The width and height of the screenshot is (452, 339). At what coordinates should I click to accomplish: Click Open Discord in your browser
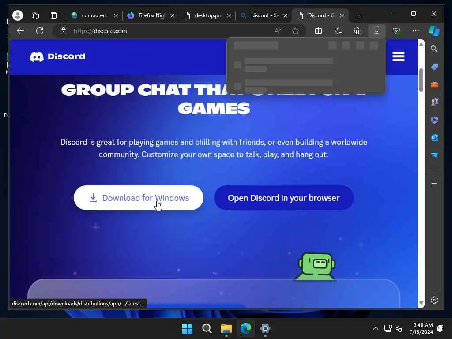click(284, 198)
